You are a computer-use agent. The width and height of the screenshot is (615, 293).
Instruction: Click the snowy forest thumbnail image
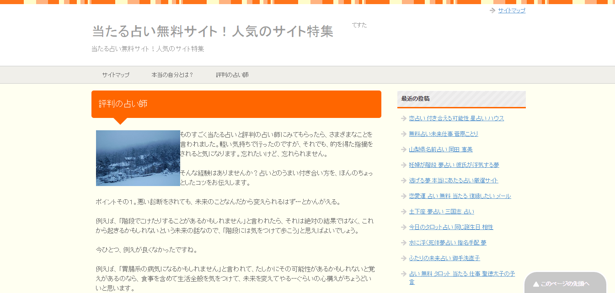click(138, 158)
